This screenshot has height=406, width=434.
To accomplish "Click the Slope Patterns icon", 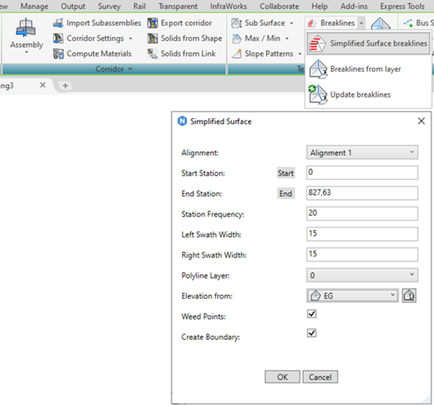I will (x=237, y=54).
